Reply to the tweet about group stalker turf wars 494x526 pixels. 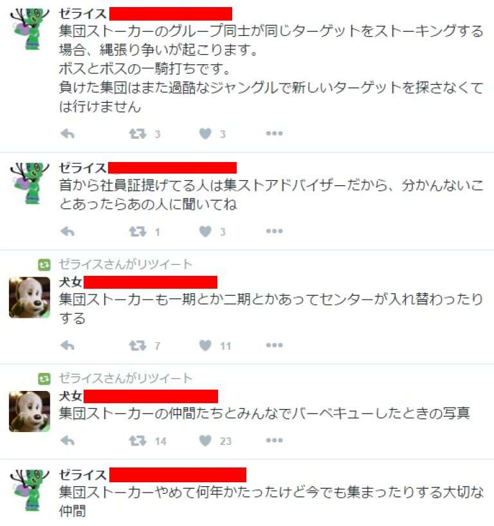pos(68,134)
